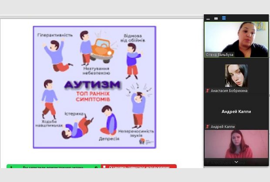Viewport: 270px width, 182px height.
Task: Click the stop screen sharing red button
Action: point(139,166)
